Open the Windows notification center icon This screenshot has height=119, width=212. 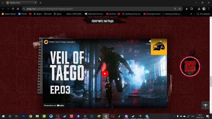coord(208,116)
